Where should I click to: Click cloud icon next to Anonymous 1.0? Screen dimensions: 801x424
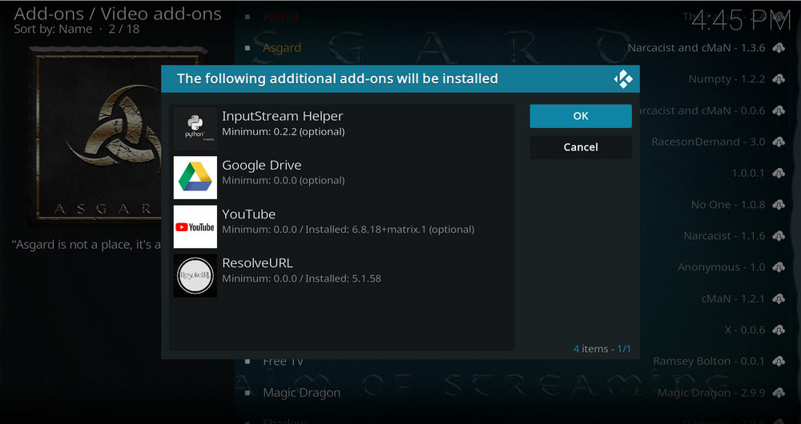[778, 267]
